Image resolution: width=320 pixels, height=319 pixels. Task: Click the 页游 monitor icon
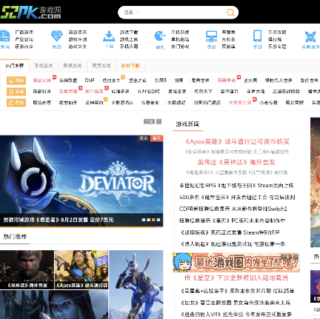coord(211,36)
